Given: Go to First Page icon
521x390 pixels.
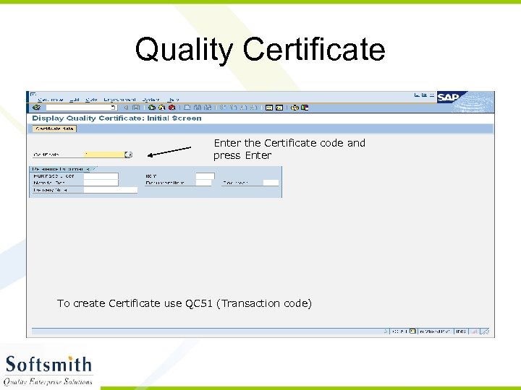Looking at the screenshot, I should pyautogui.click(x=223, y=108).
